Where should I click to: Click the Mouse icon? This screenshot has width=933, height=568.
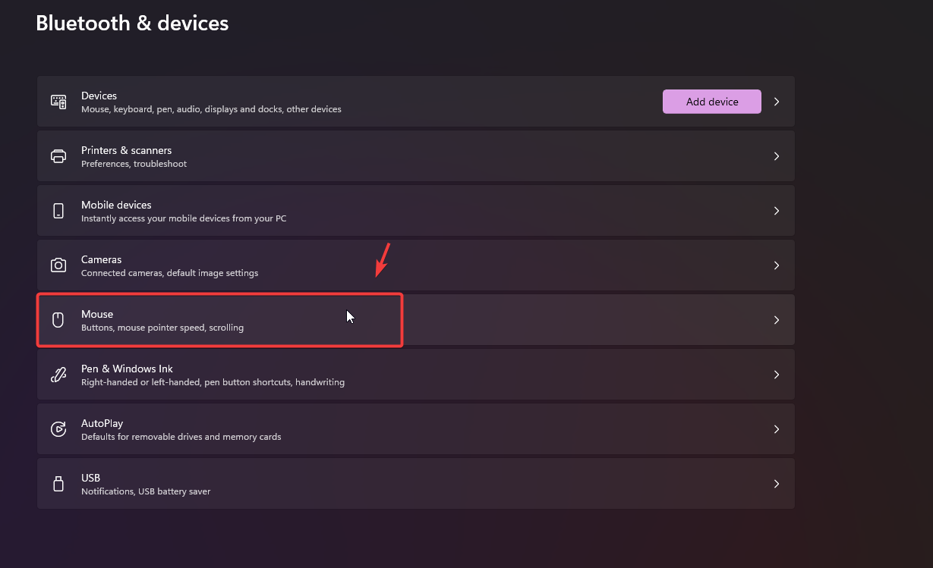point(58,320)
